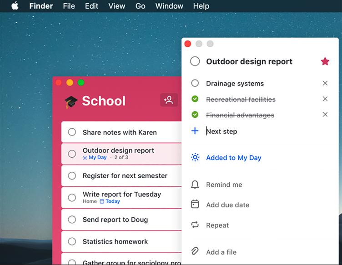Screen dimensions: 342x265
Task: Open the Help menu
Action: (201, 6)
